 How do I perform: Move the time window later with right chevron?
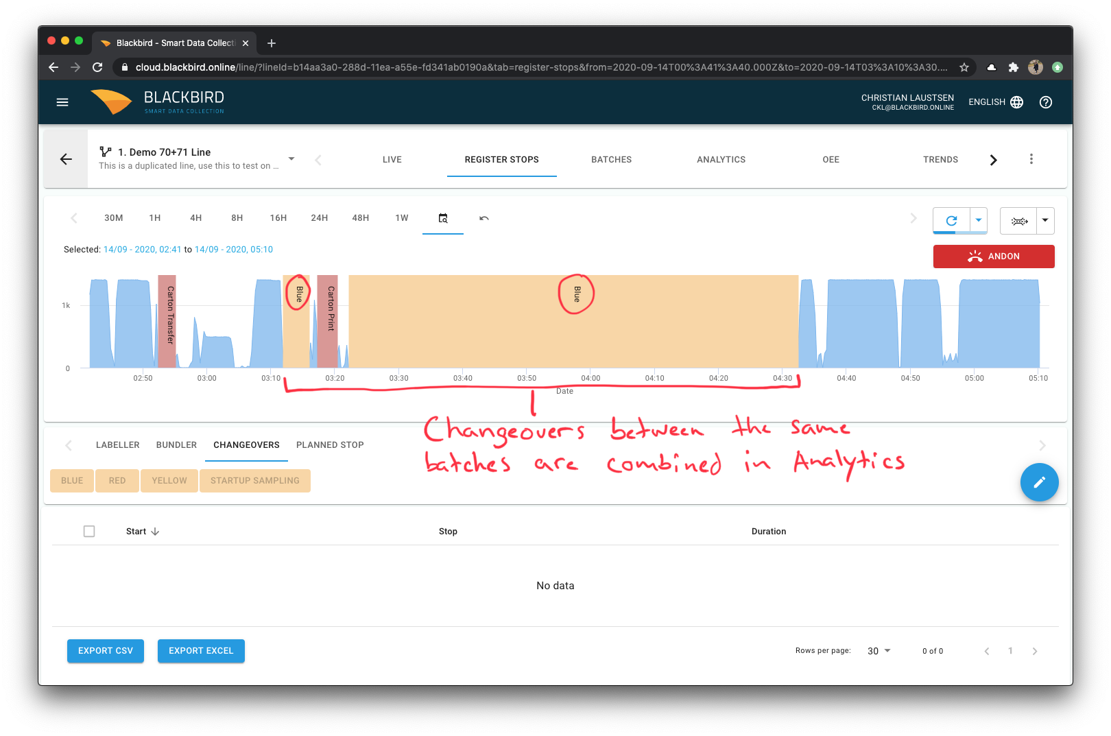pos(913,218)
